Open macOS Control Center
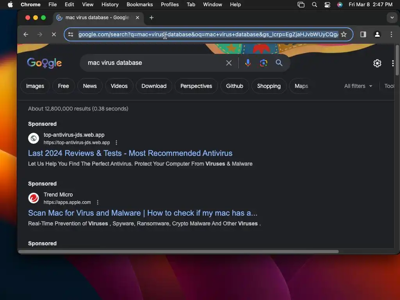 click(x=327, y=5)
